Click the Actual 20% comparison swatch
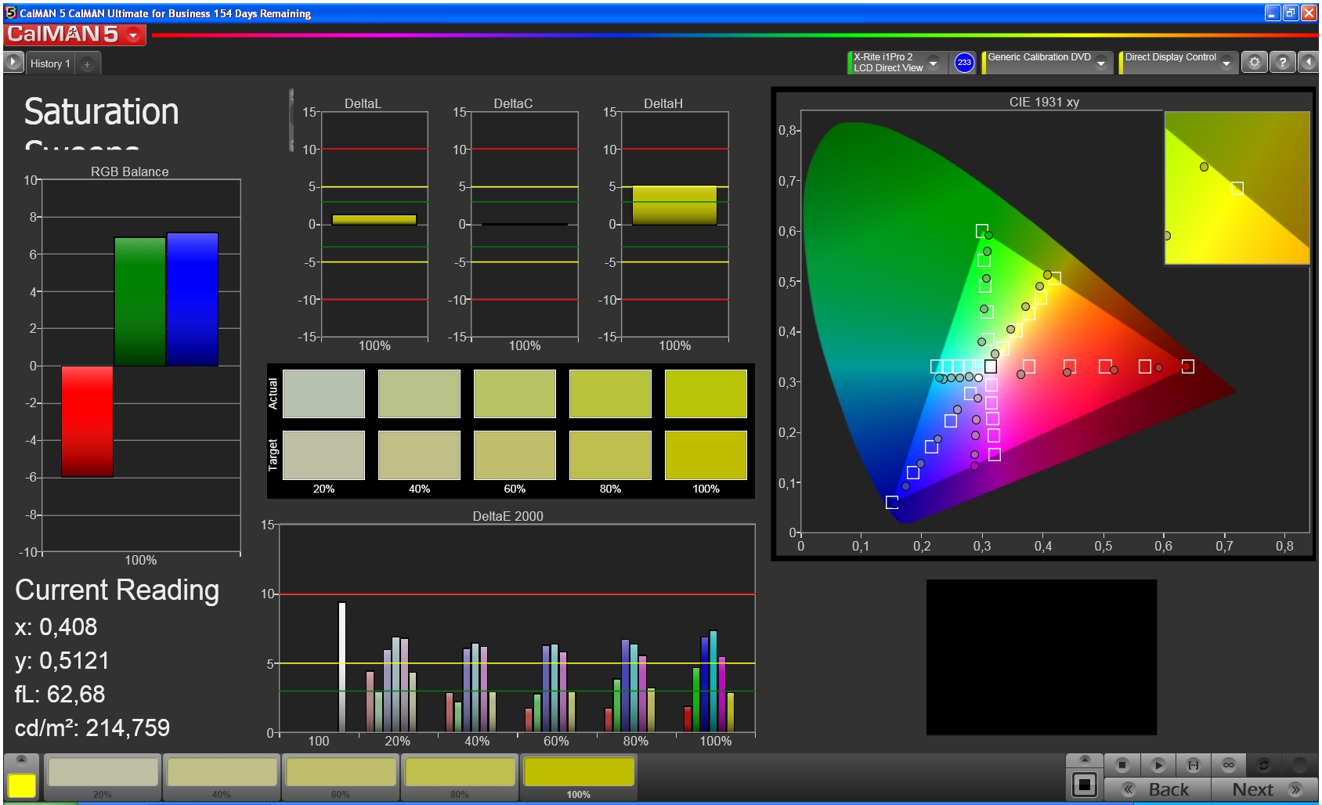This screenshot has width=1322, height=805. point(323,394)
